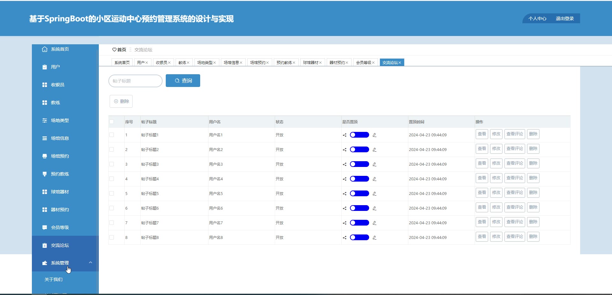Image resolution: width=612 pixels, height=295 pixels.
Task: Switch to the 会员等级 tab
Action: click(363, 63)
